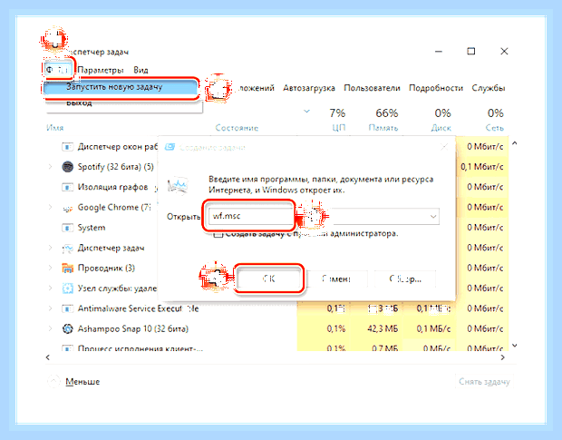This screenshot has width=562, height=440.
Task: Confirm the dialog with OK
Action: [x=269, y=279]
